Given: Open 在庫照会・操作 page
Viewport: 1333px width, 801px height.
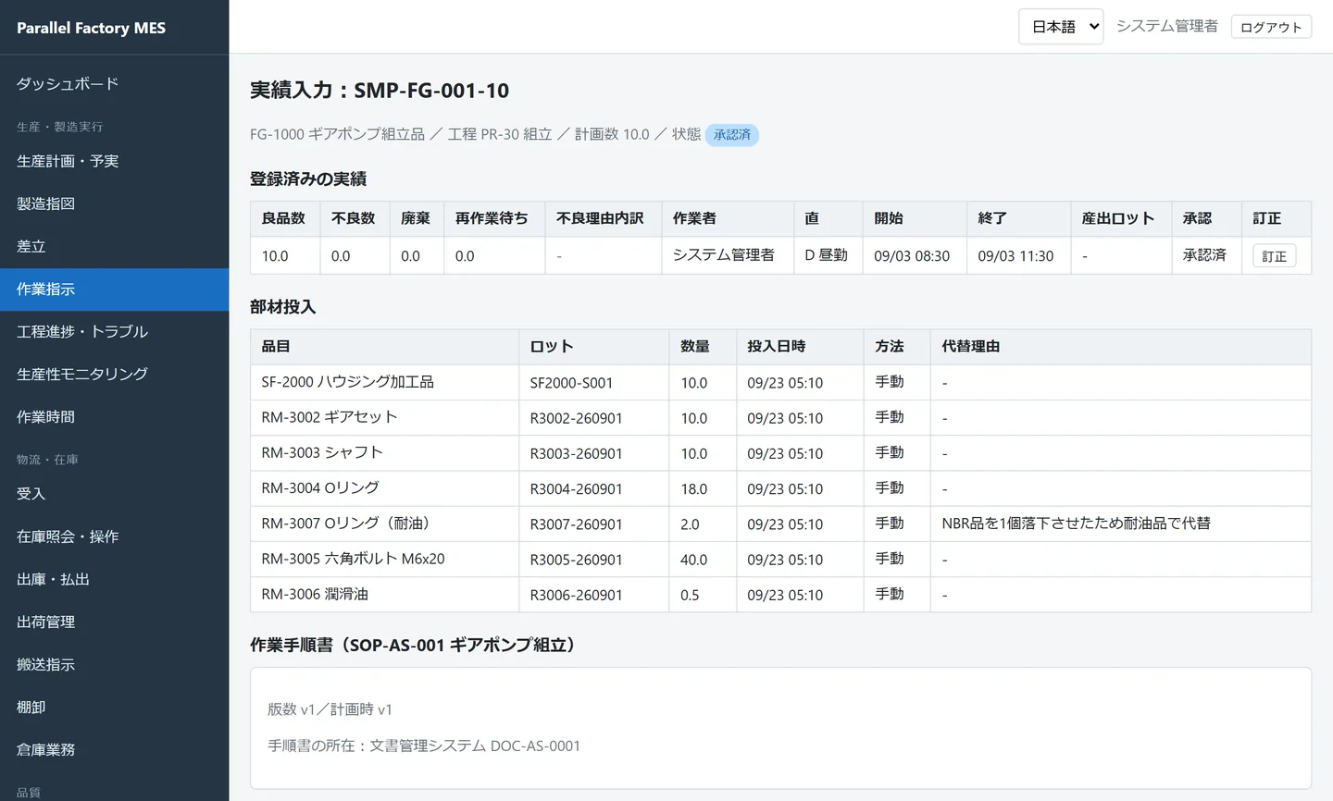Looking at the screenshot, I should [115, 536].
